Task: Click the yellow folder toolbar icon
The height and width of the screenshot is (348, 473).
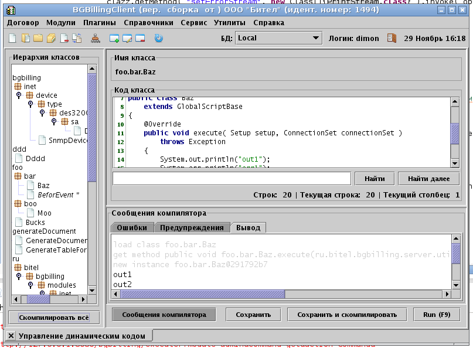Action: coord(38,39)
